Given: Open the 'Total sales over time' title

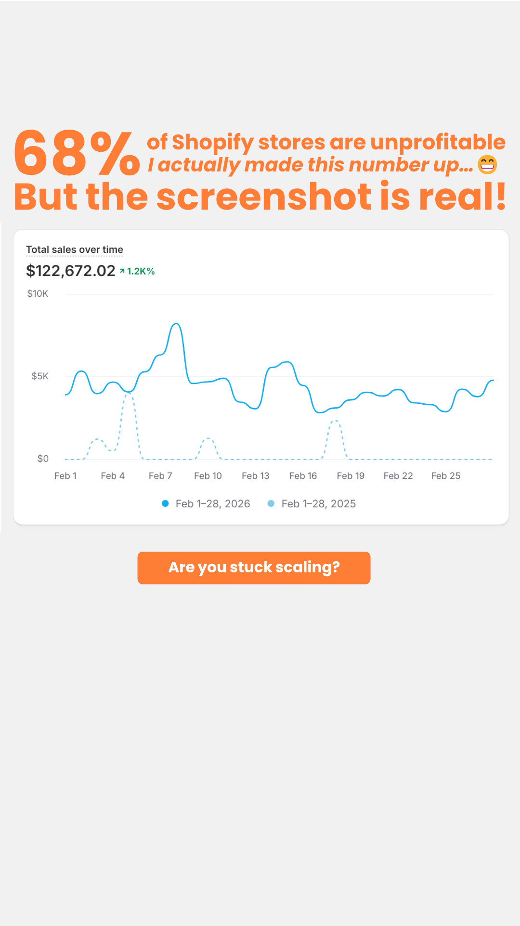Looking at the screenshot, I should pos(75,250).
